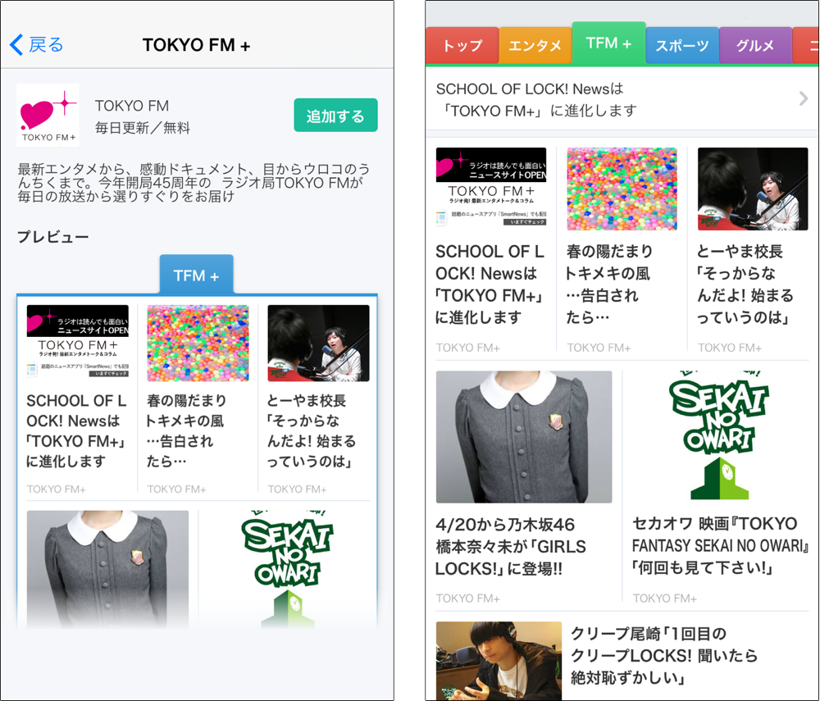Open colorful balls thumbnail in right screen

point(622,189)
